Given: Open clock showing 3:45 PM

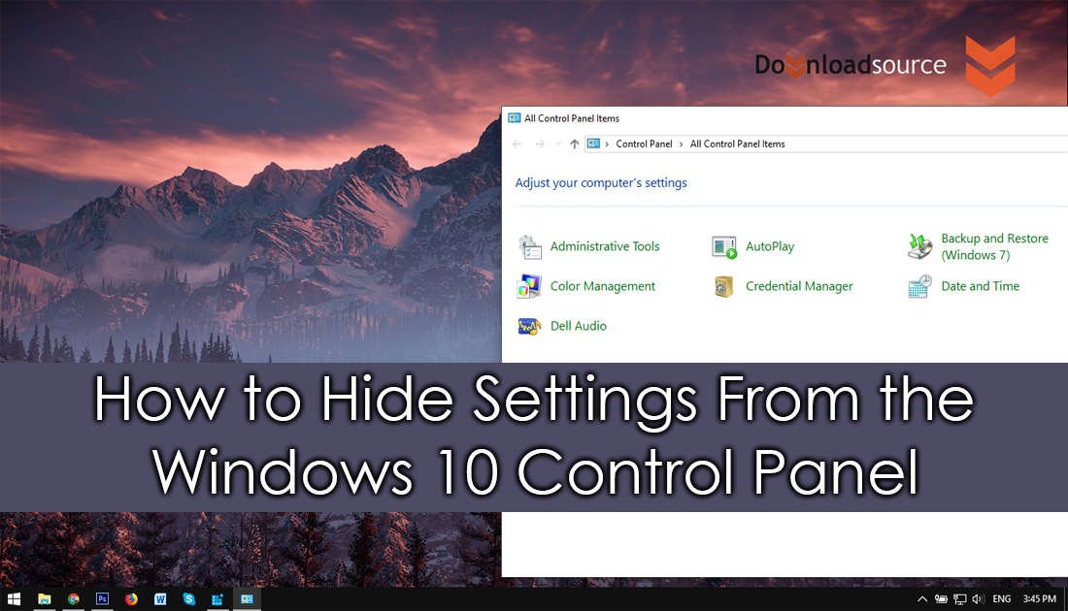Looking at the screenshot, I should click(1040, 598).
